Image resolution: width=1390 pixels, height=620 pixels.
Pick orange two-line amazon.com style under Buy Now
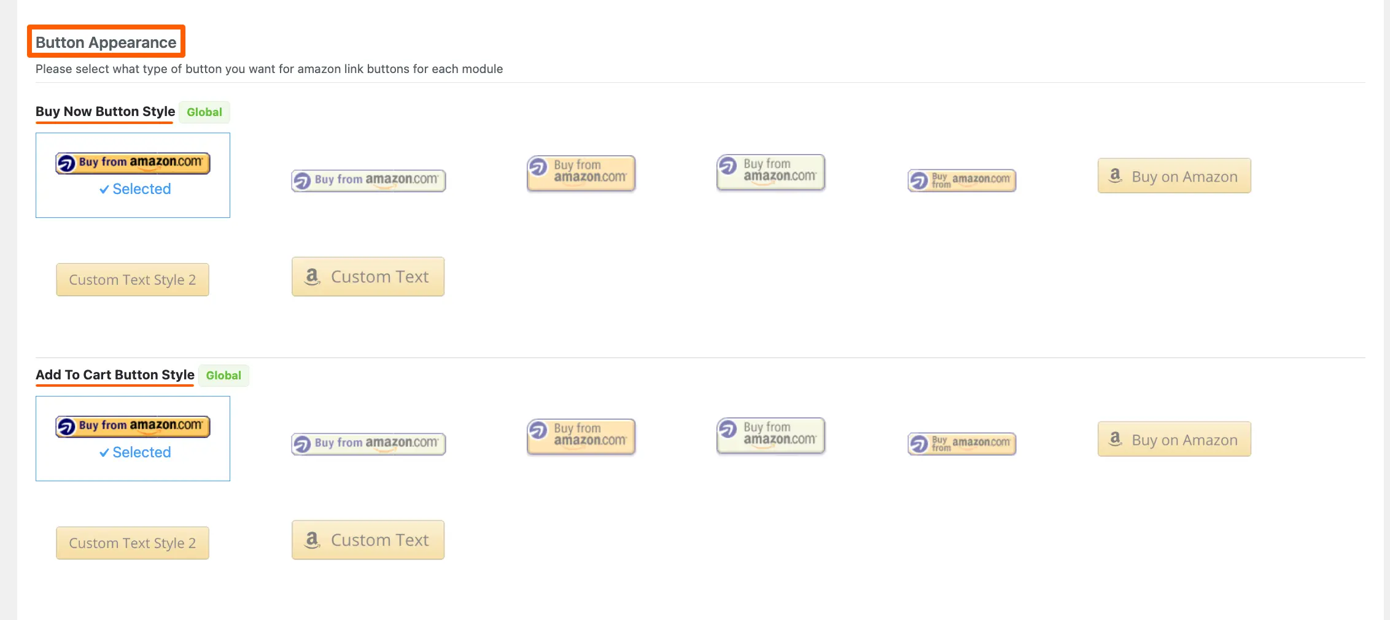click(581, 173)
